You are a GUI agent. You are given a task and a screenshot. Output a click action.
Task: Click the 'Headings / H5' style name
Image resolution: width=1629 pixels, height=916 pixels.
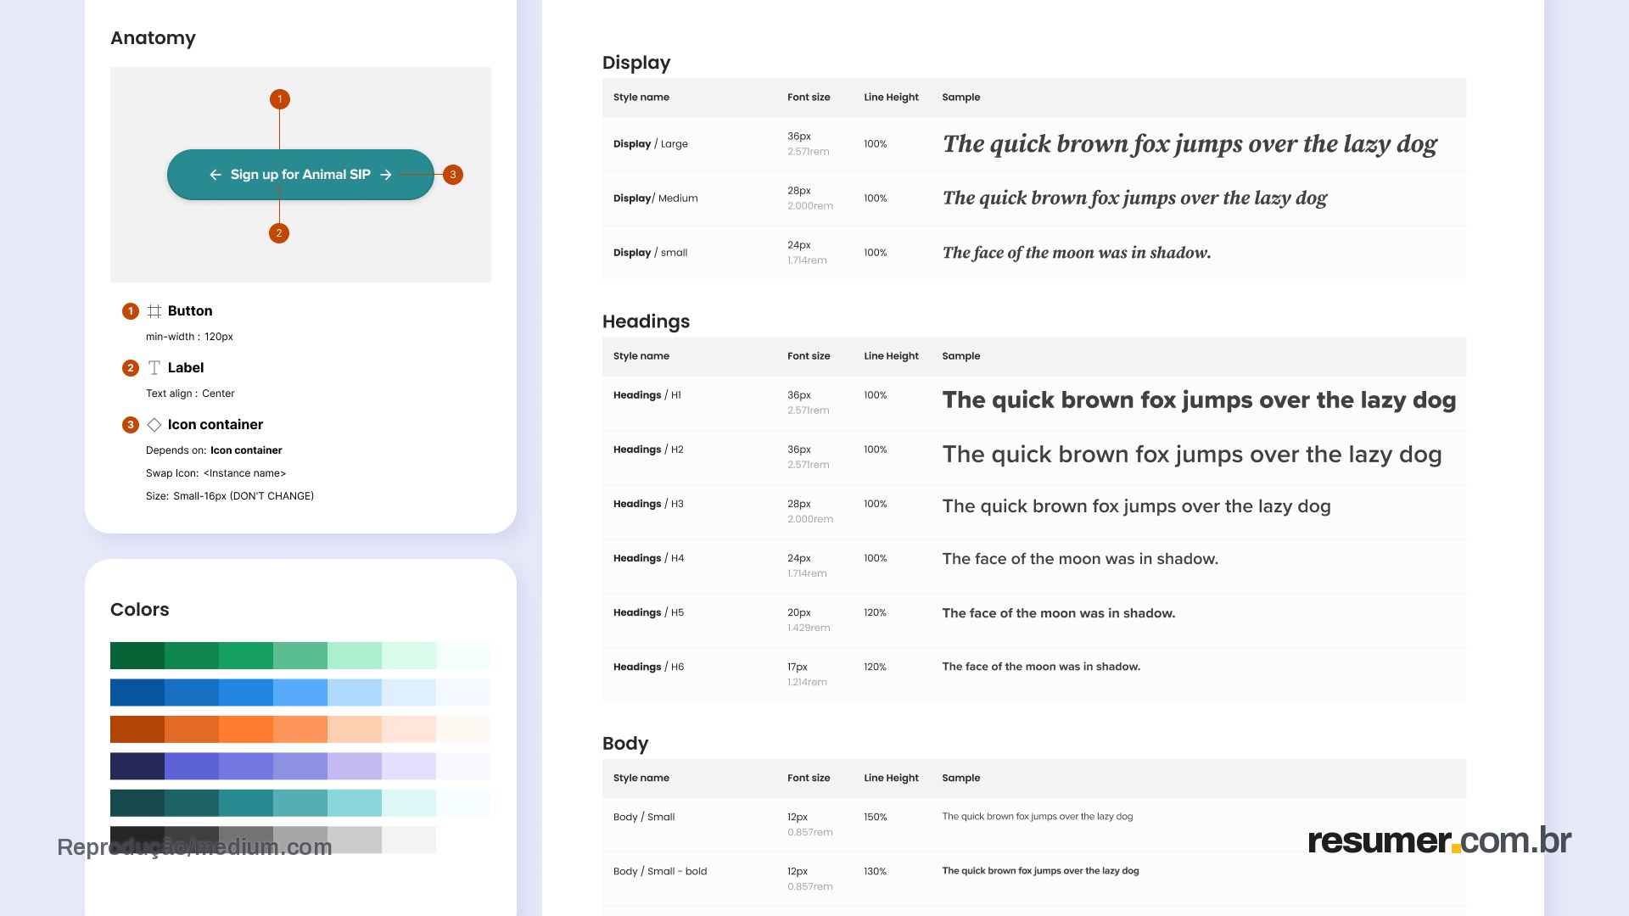648,612
